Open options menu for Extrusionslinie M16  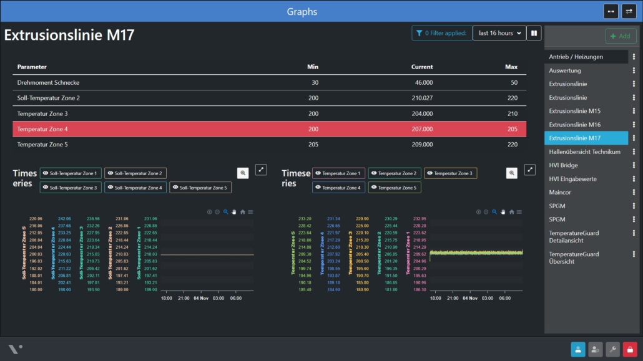[x=634, y=125]
